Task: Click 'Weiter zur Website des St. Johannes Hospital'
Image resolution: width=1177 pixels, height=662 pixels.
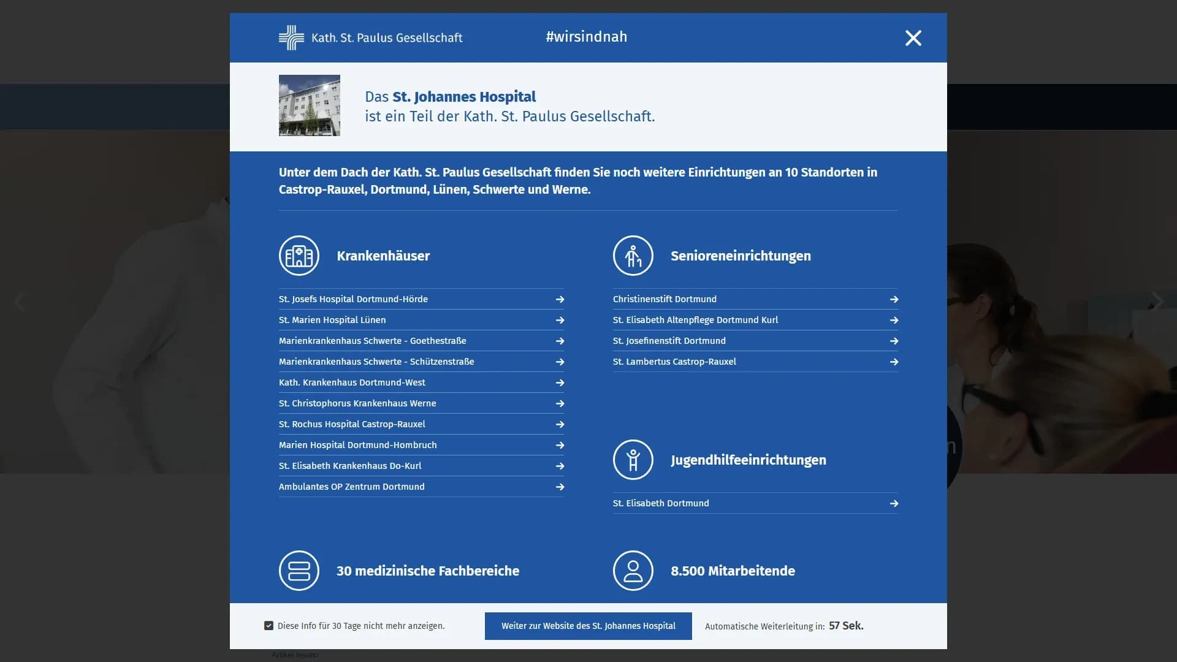Action: point(587,626)
